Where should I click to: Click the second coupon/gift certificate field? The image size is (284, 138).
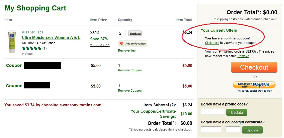click(x=233, y=129)
